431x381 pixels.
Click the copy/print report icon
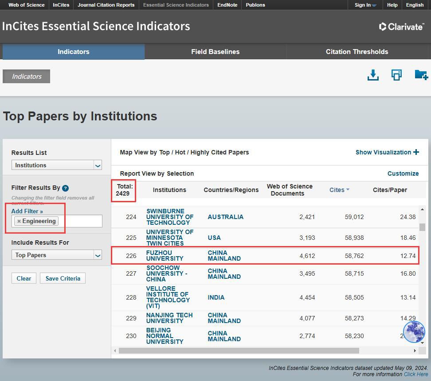click(x=396, y=75)
